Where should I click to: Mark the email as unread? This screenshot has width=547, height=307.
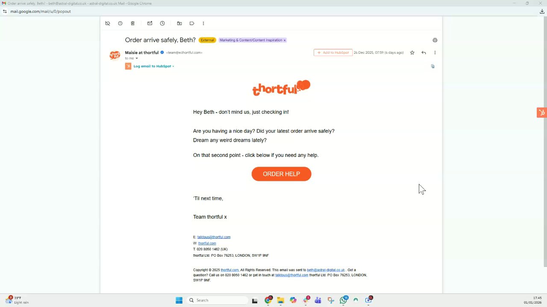coord(150,23)
